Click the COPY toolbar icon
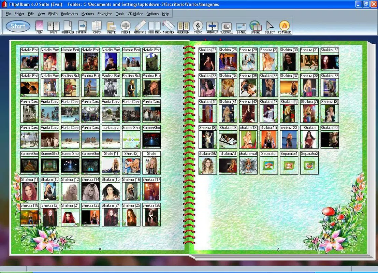The height and width of the screenshot is (273, 378). click(x=97, y=27)
